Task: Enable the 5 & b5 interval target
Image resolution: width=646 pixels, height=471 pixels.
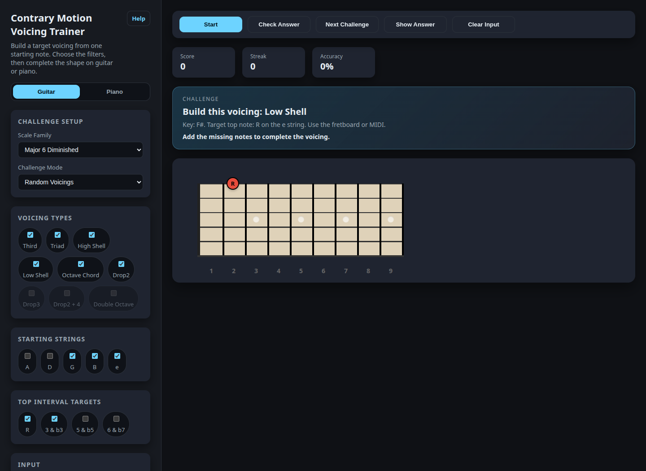Action: point(85,419)
